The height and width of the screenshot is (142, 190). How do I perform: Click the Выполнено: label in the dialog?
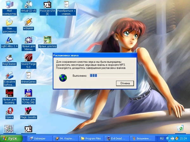click(80, 76)
